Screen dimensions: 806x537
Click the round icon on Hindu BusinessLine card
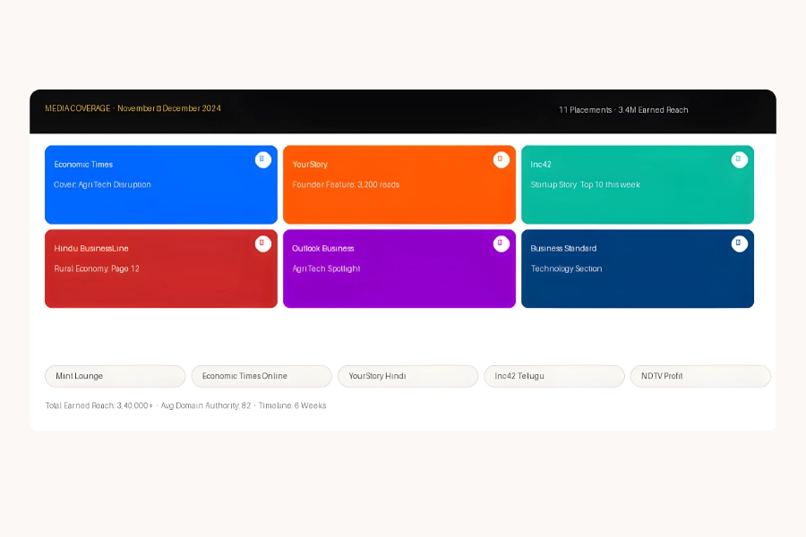coord(262,243)
